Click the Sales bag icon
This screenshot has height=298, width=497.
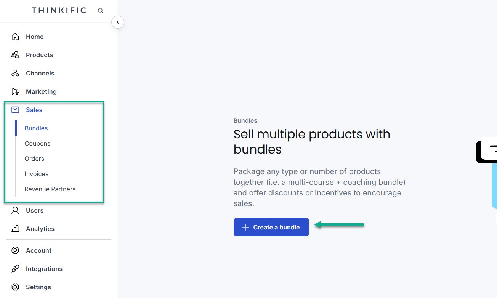(x=15, y=110)
